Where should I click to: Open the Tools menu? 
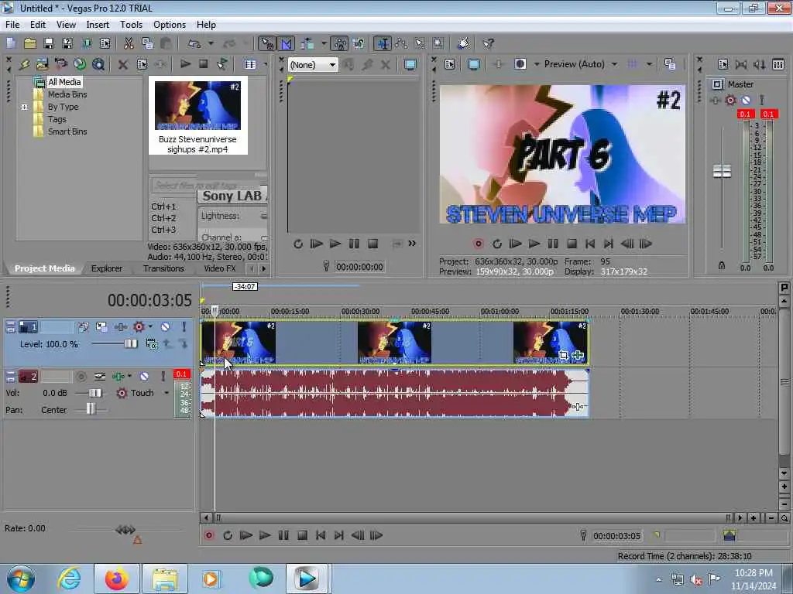click(x=131, y=25)
